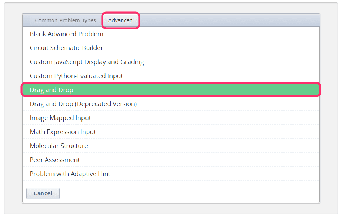Show the common problem types list
Image resolution: width=341 pixels, height=217 pixels.
tap(65, 20)
